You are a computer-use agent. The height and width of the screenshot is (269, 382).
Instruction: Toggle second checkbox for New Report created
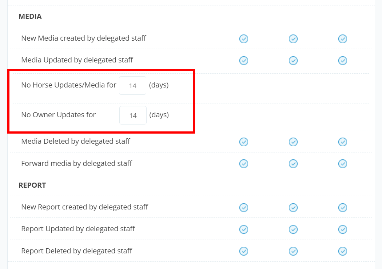293,207
